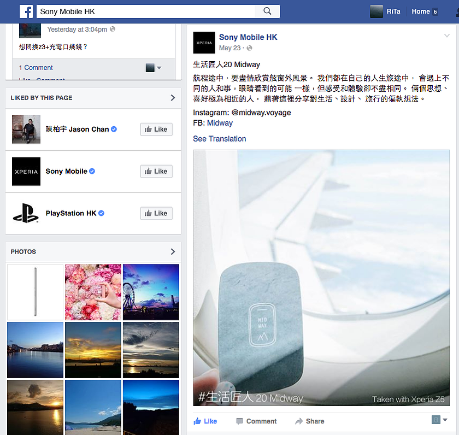Click the search magnifier button
The image size is (459, 435).
[x=267, y=11]
